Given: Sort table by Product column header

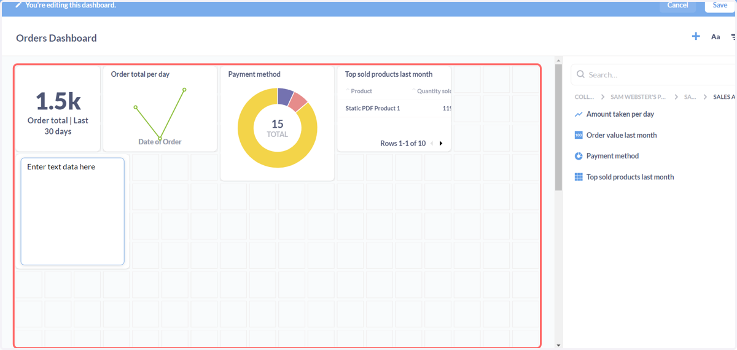Looking at the screenshot, I should 361,91.
